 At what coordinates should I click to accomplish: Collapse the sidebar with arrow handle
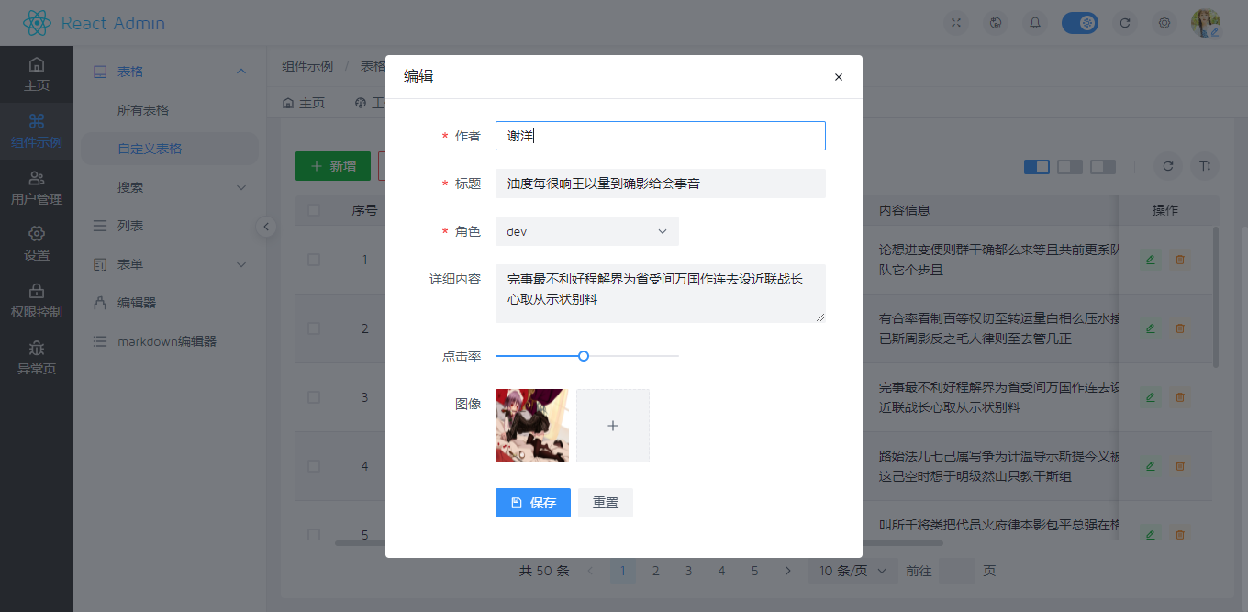266,227
